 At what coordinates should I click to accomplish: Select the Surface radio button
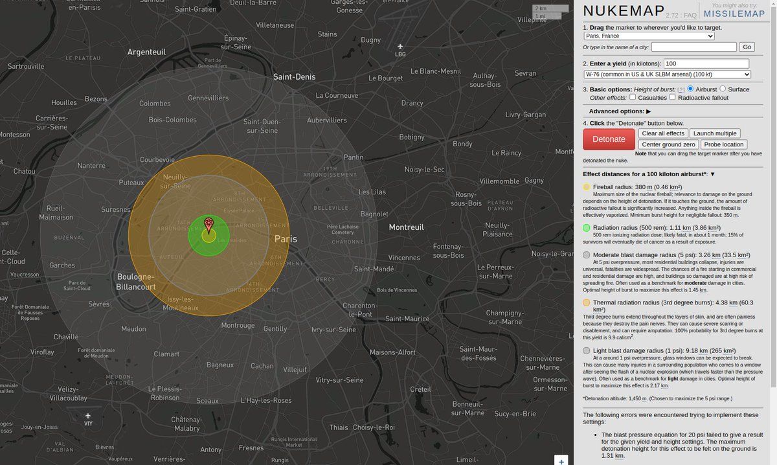click(723, 89)
